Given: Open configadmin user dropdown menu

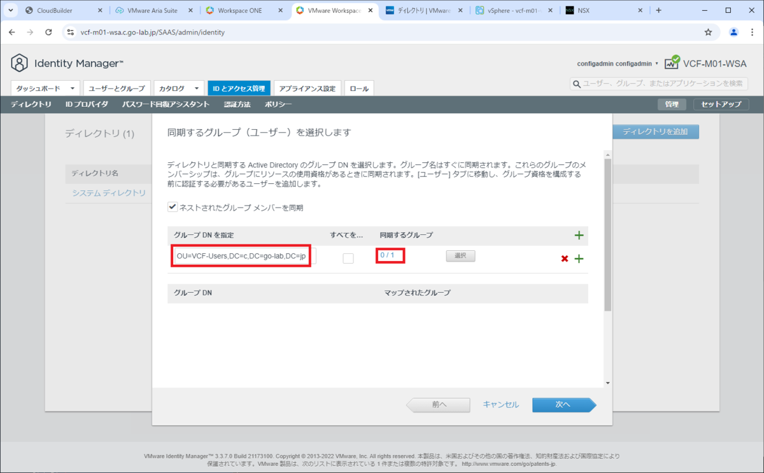Looking at the screenshot, I should tap(618, 64).
